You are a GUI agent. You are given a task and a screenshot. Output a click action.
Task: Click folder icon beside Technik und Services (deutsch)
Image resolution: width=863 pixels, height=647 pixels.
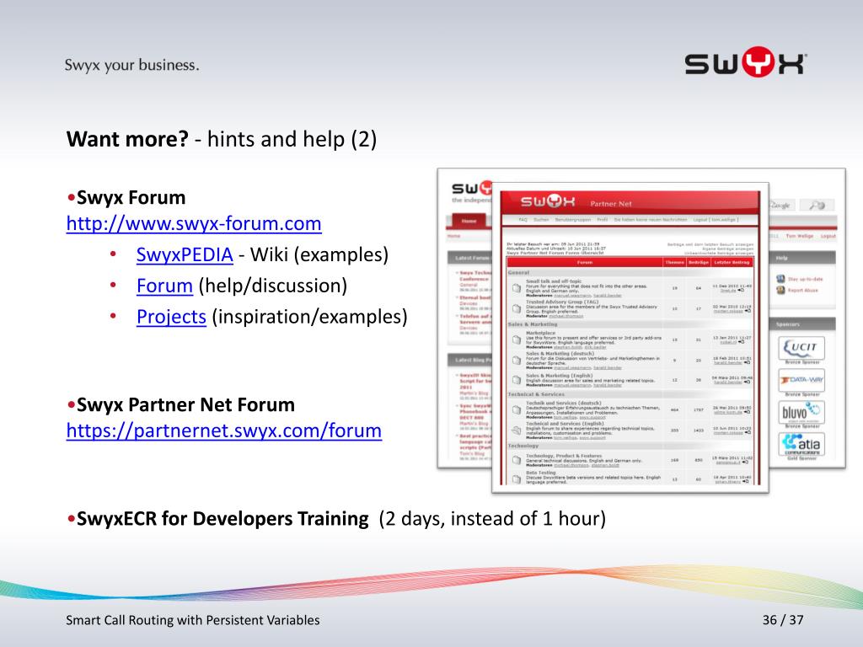[517, 410]
